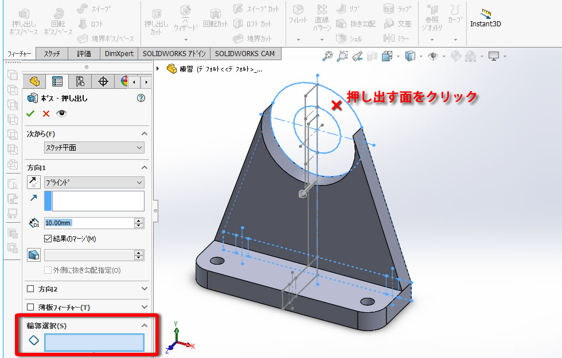Click Reference Geometry (参照ジオメトリ) tool
Image resolution: width=562 pixels, height=358 pixels.
[x=432, y=18]
